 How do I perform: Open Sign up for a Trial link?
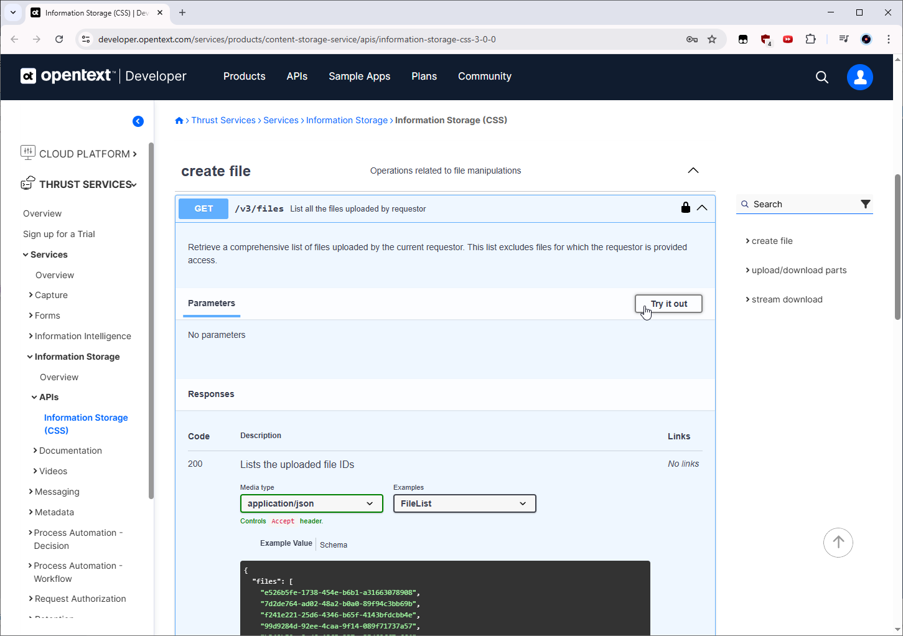click(x=59, y=234)
